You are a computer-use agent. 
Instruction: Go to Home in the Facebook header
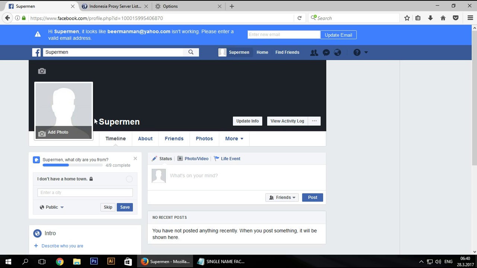tap(262, 52)
